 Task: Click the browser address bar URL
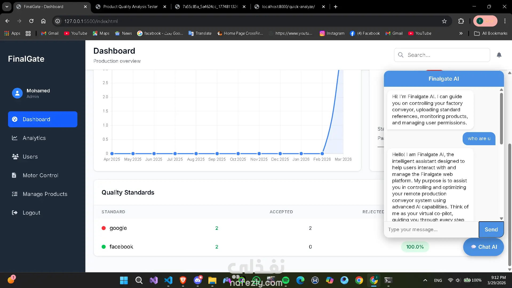91,21
